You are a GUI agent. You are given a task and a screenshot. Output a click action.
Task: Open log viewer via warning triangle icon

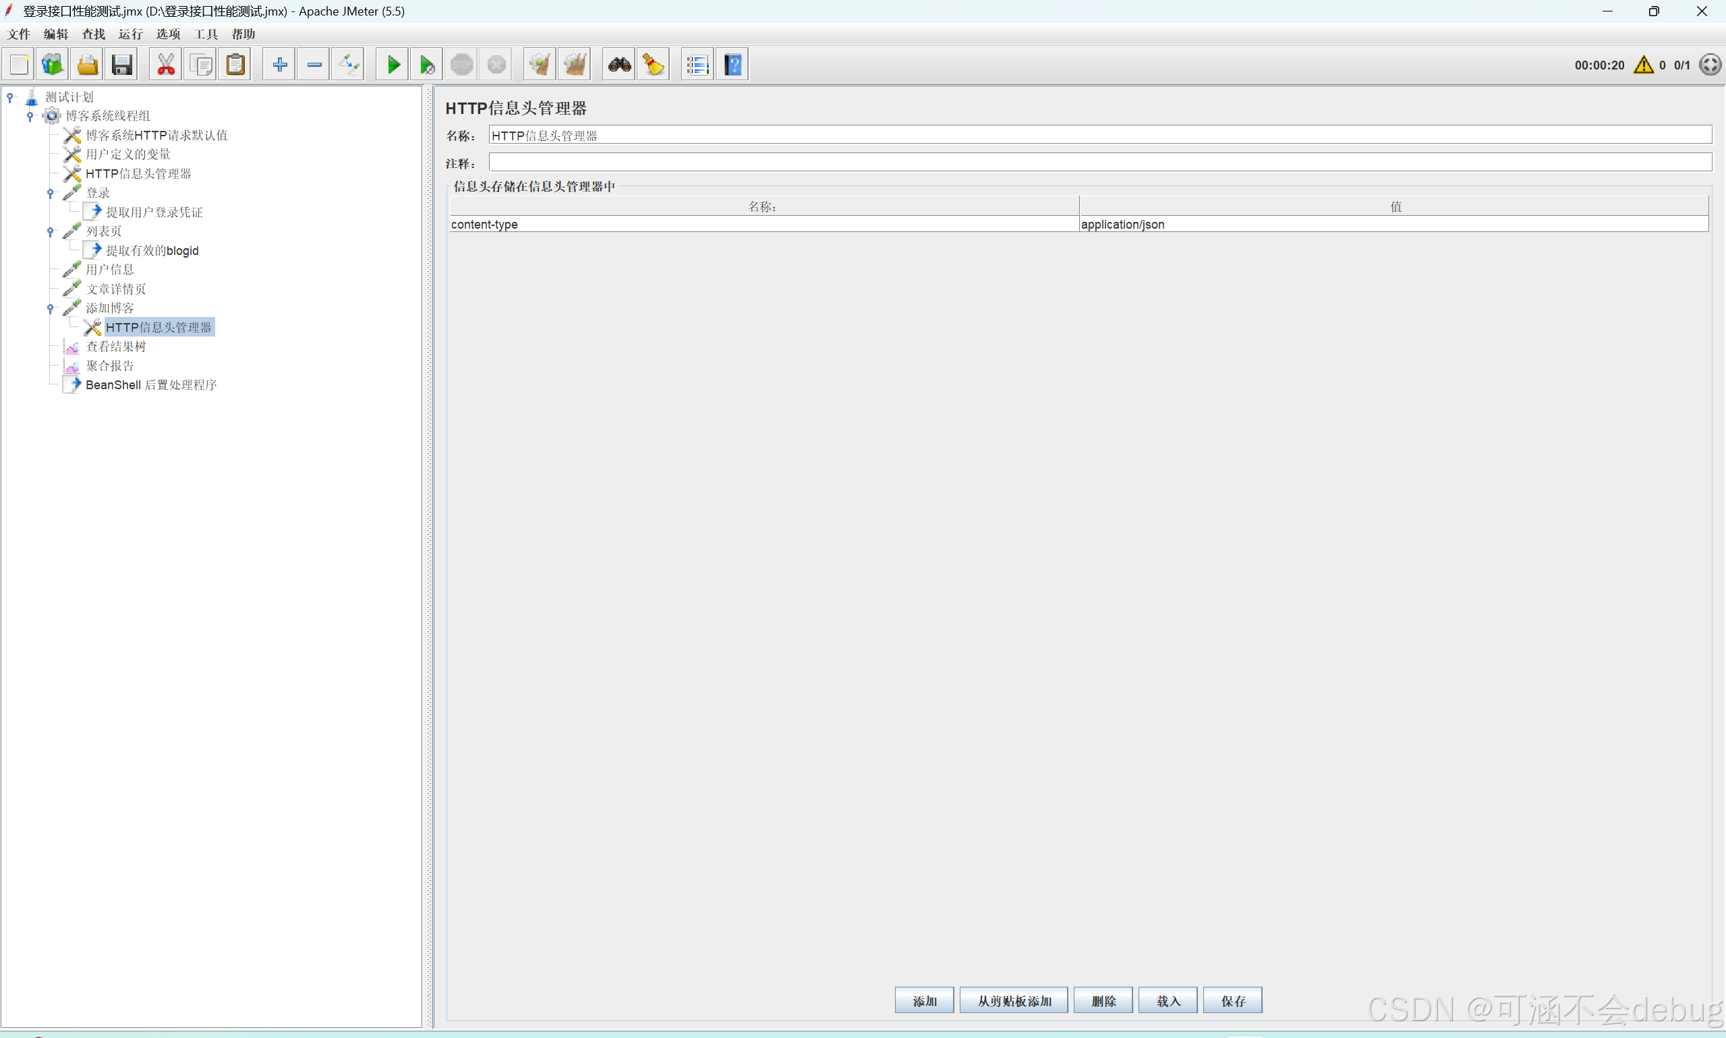tap(1644, 64)
